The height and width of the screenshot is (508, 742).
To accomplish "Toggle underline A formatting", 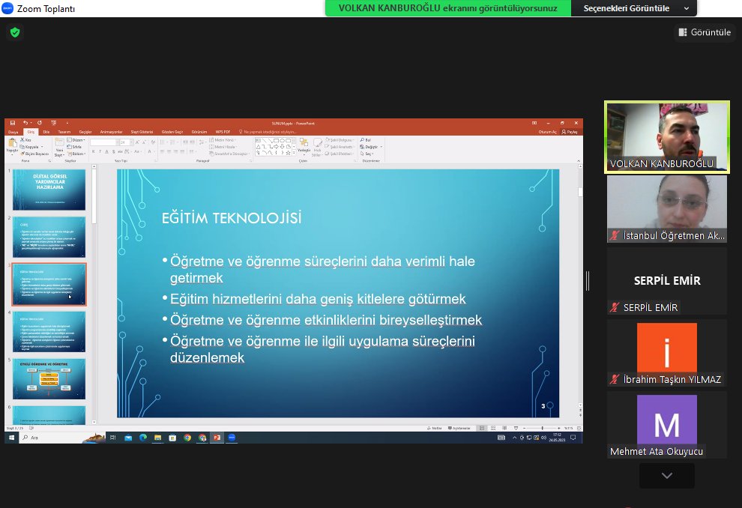I will (106, 151).
